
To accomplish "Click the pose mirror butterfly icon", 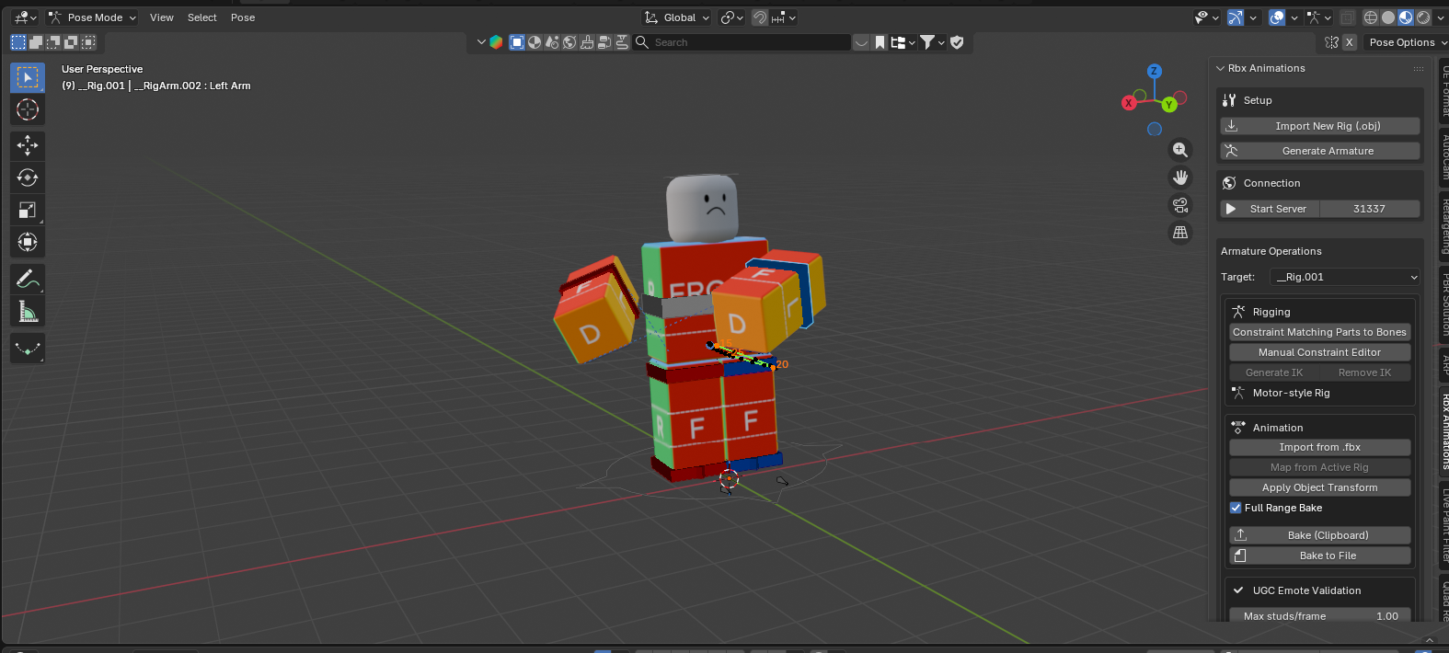I will click(1331, 42).
